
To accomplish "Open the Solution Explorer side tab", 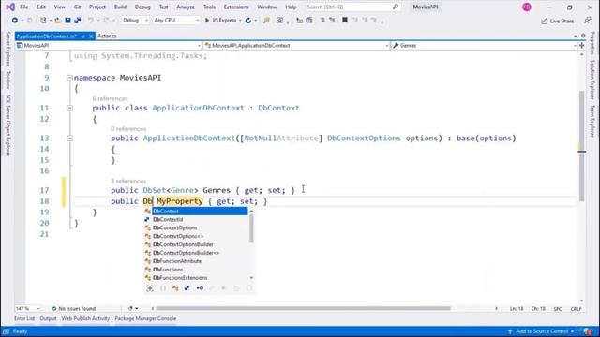I will click(592, 80).
